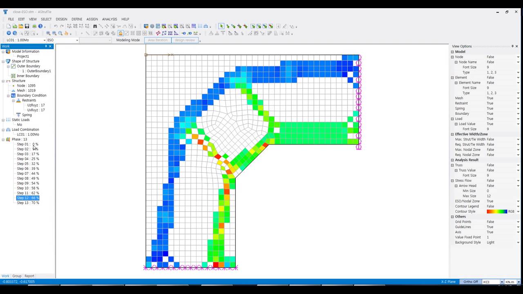Pin the View Options panel pushpin

[x=512, y=46]
